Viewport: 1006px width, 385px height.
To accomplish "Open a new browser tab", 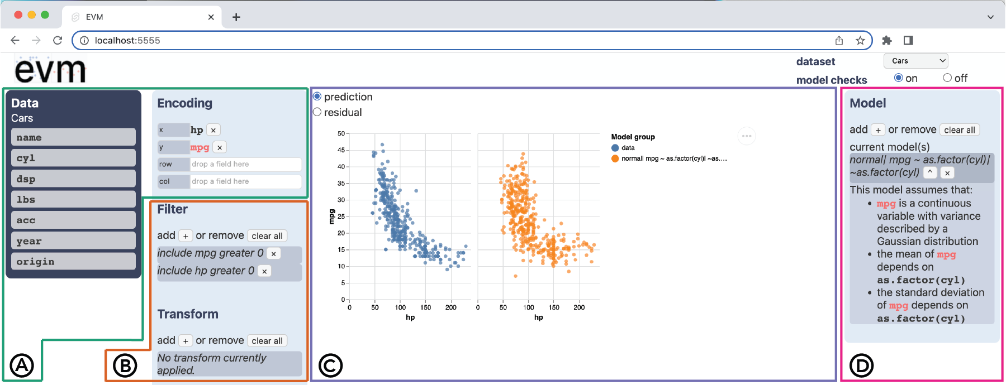I will [x=236, y=17].
